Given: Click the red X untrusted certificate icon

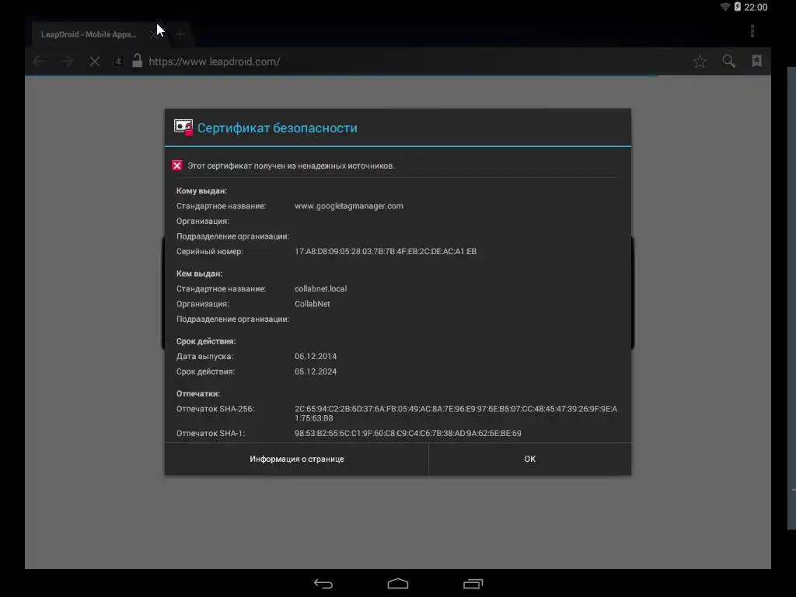Looking at the screenshot, I should click(176, 166).
